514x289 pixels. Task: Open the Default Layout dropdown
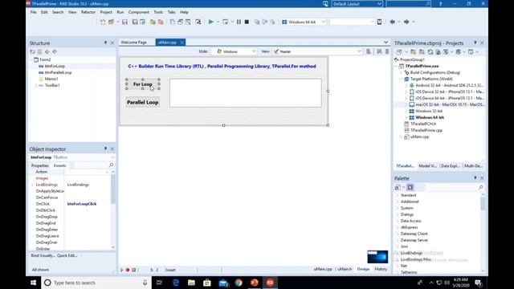379,4
